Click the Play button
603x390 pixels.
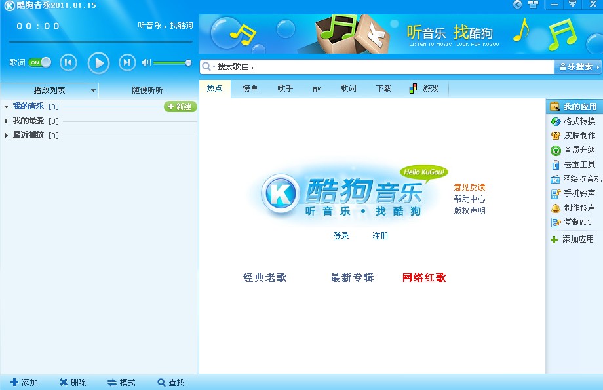[x=98, y=62]
